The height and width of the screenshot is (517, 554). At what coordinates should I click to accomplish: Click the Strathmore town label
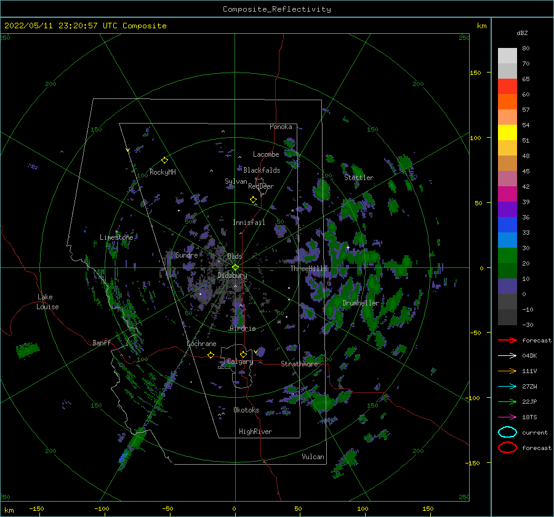point(299,364)
